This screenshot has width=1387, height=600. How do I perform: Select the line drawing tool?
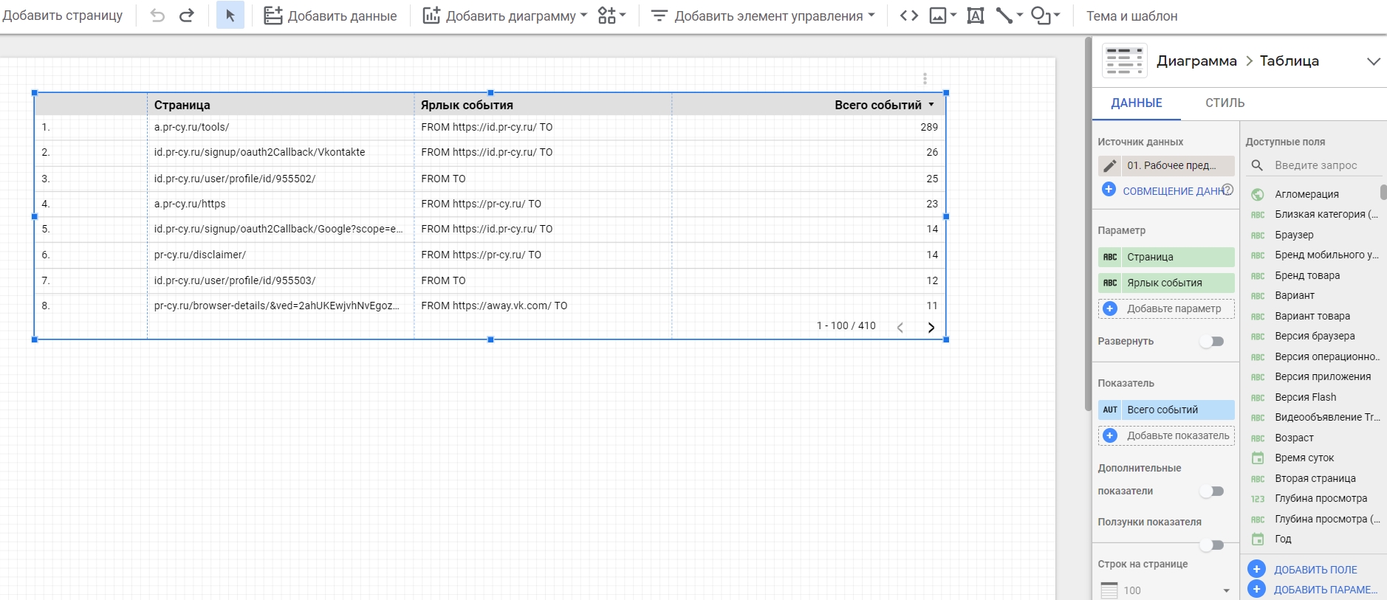[1004, 15]
